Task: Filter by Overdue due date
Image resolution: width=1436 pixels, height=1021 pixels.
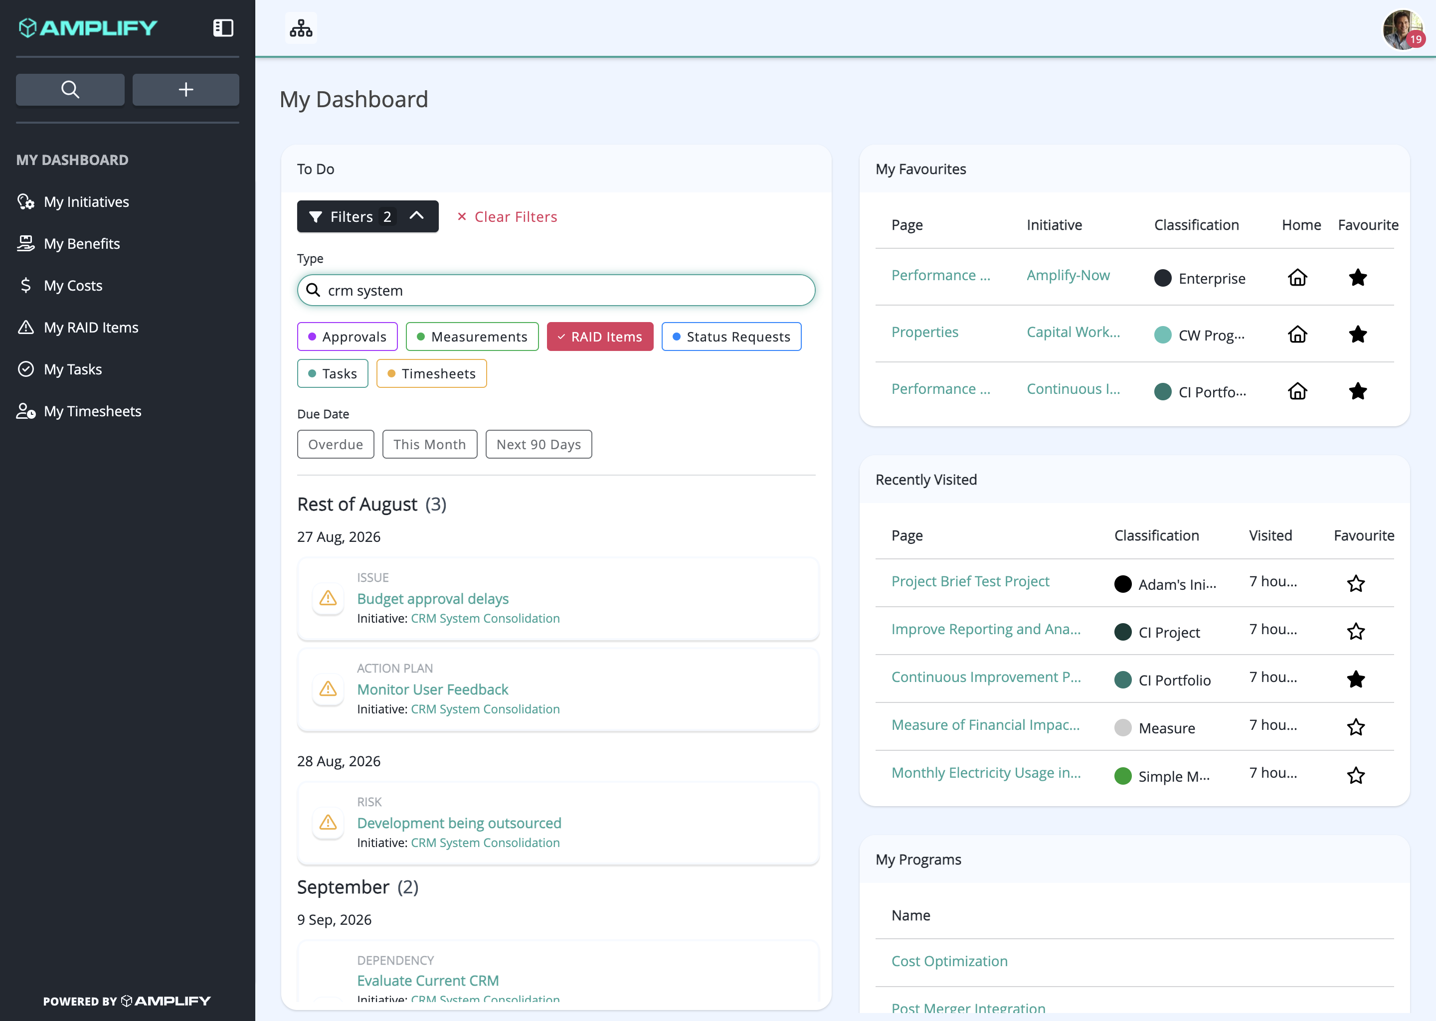Action: (x=336, y=445)
